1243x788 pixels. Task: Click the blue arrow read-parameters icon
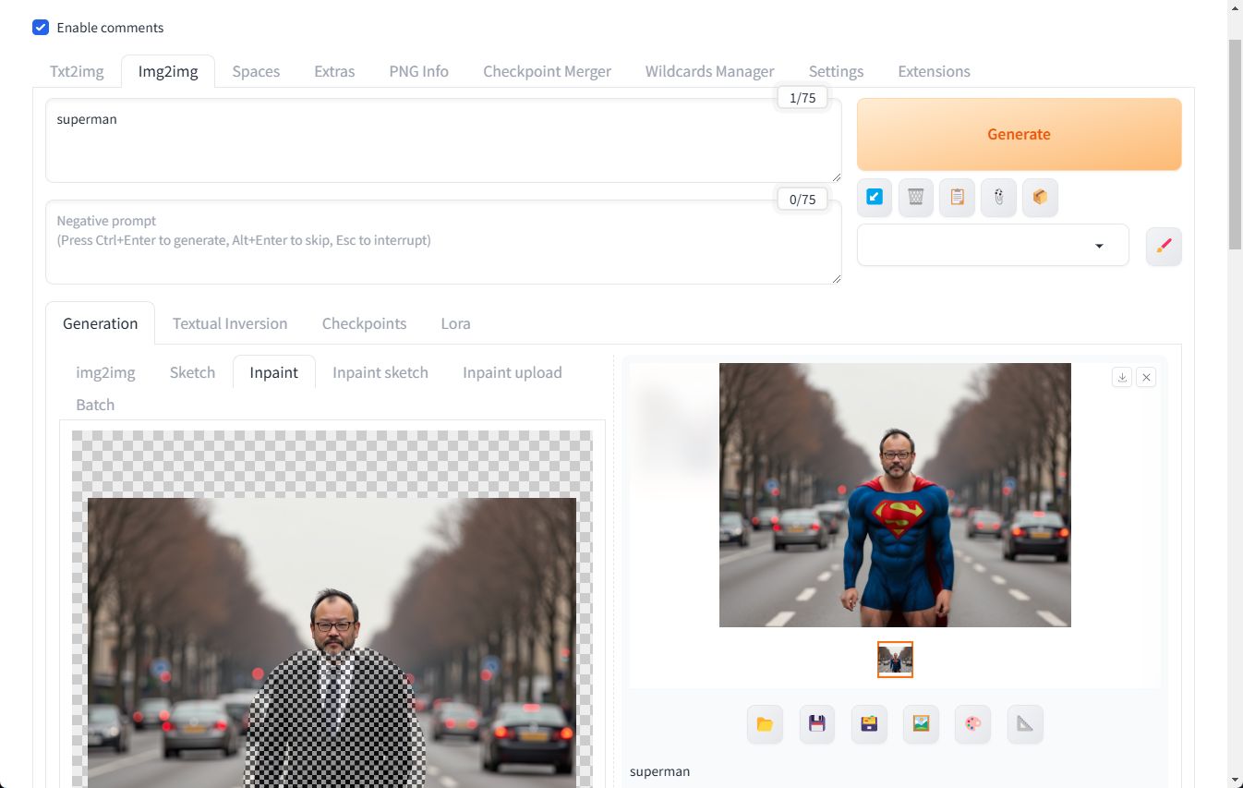(875, 197)
